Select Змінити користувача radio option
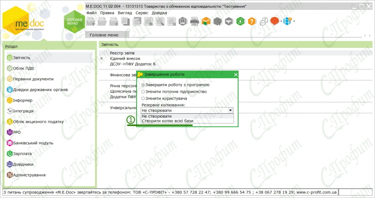Image resolution: width=375 pixels, height=198 pixels. (143, 98)
